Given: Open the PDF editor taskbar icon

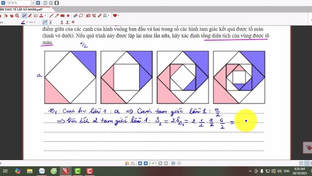Looking at the screenshot, I should tap(65, 171).
